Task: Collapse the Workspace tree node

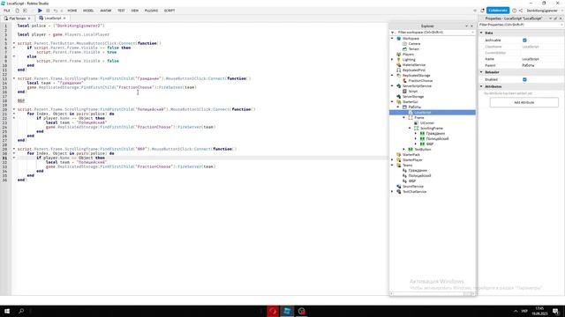Action: [392, 39]
